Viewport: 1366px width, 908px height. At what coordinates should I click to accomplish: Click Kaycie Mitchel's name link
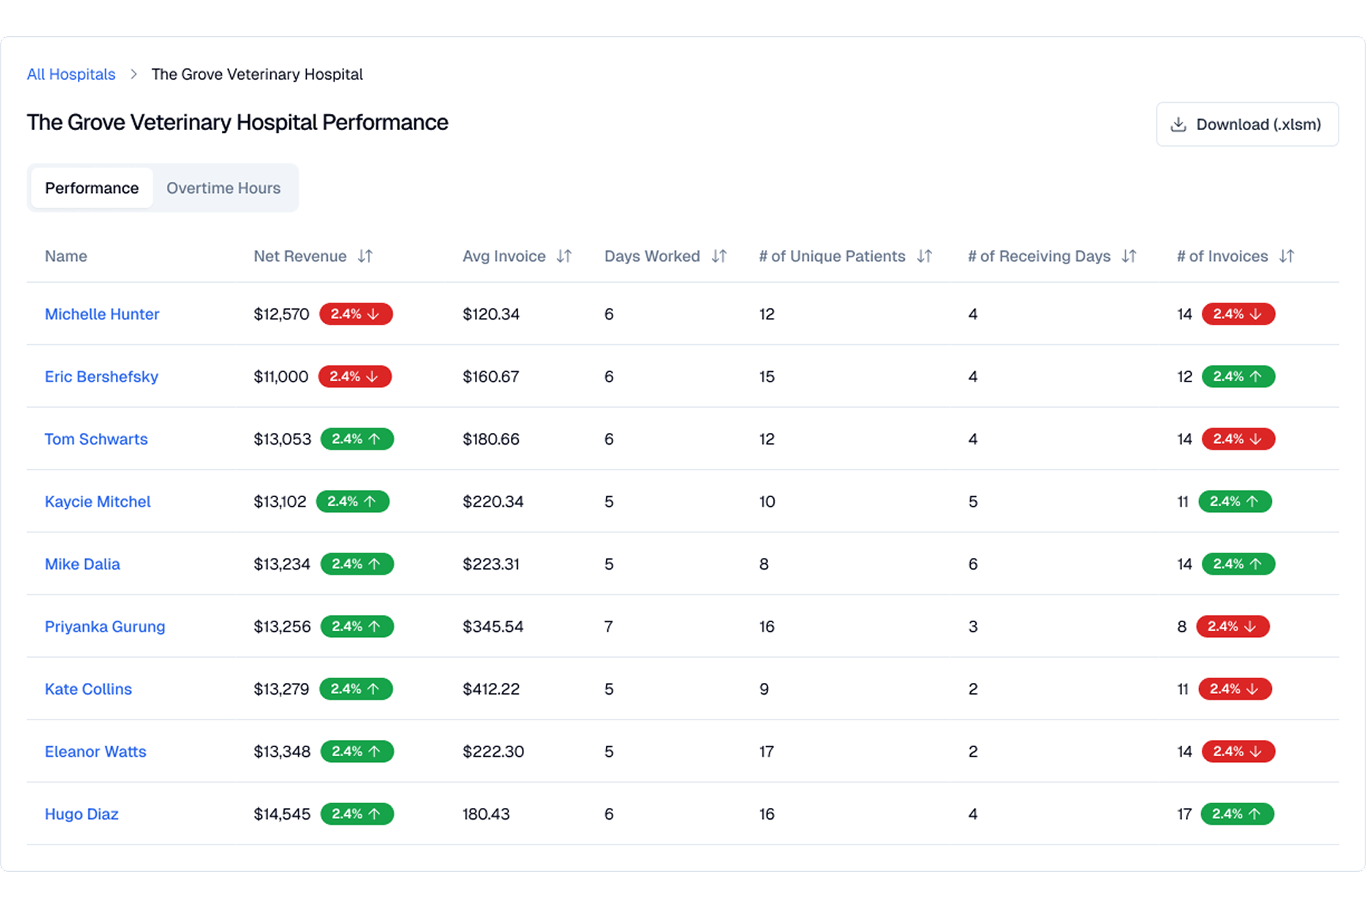tap(97, 501)
